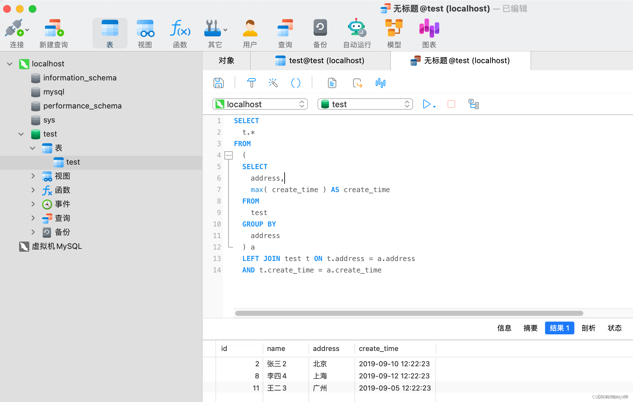The width and height of the screenshot is (633, 402).
Task: Select the 无标题 @test (localhost) tab
Action: pyautogui.click(x=461, y=61)
